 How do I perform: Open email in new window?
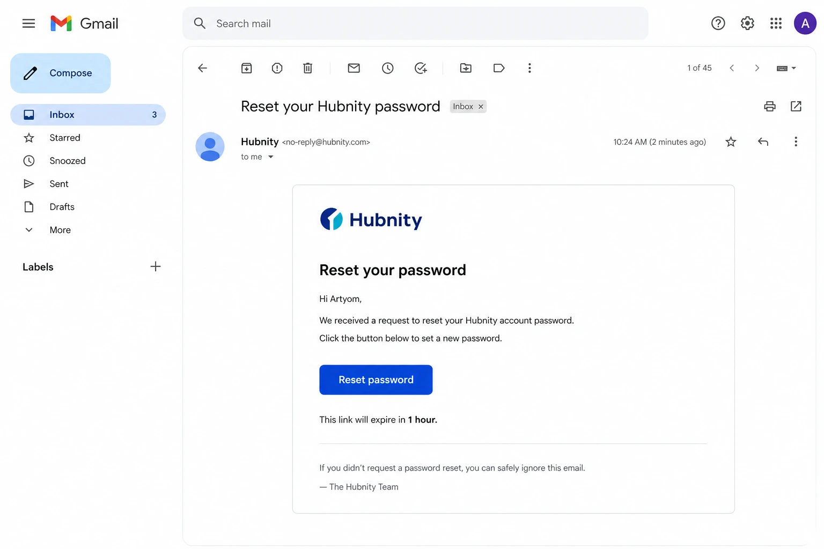click(x=796, y=106)
